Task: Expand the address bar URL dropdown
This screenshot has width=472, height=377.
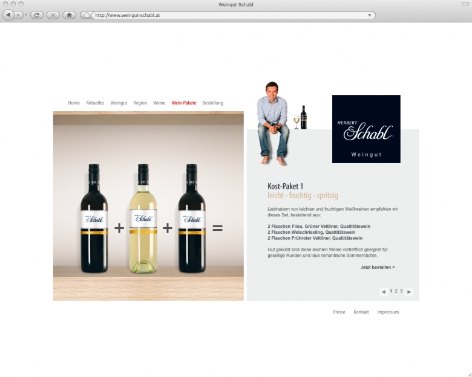Action: 370,15
